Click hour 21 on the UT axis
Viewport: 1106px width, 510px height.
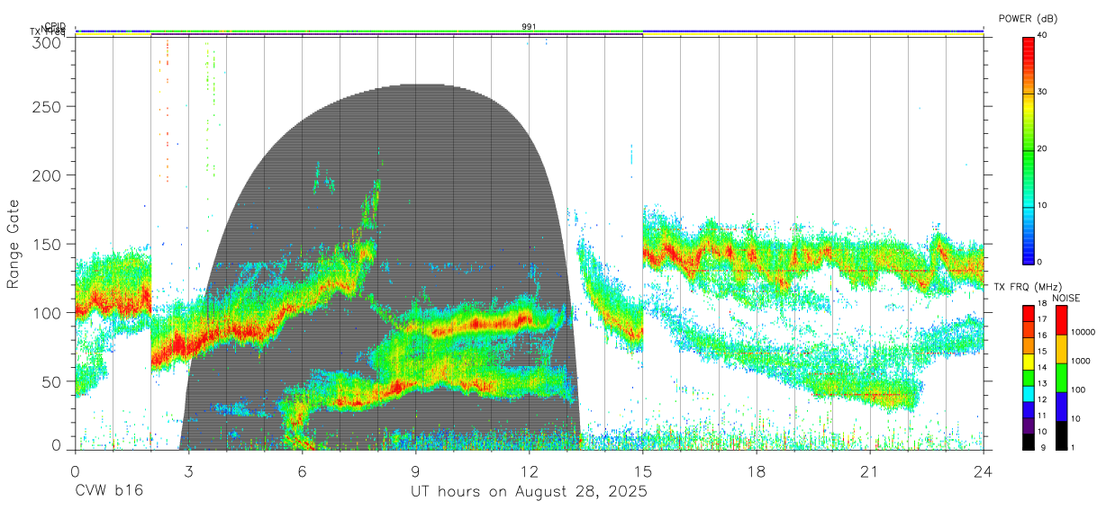870,471
